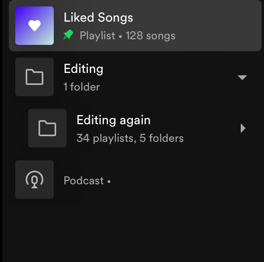
Task: Click the "1 folder" subtitle text
Action: (82, 87)
